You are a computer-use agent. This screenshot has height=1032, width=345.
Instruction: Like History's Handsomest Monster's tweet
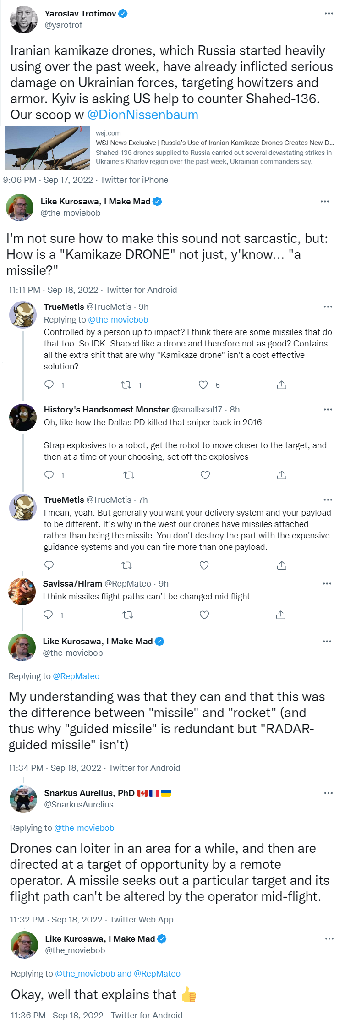pyautogui.click(x=205, y=475)
